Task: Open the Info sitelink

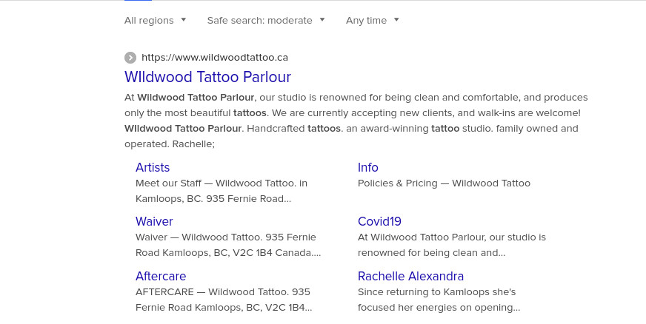Action: tap(368, 167)
